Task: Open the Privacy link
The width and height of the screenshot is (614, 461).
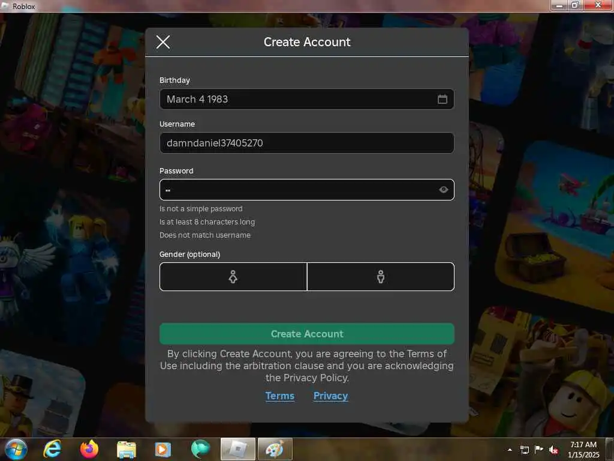Action: click(x=330, y=396)
